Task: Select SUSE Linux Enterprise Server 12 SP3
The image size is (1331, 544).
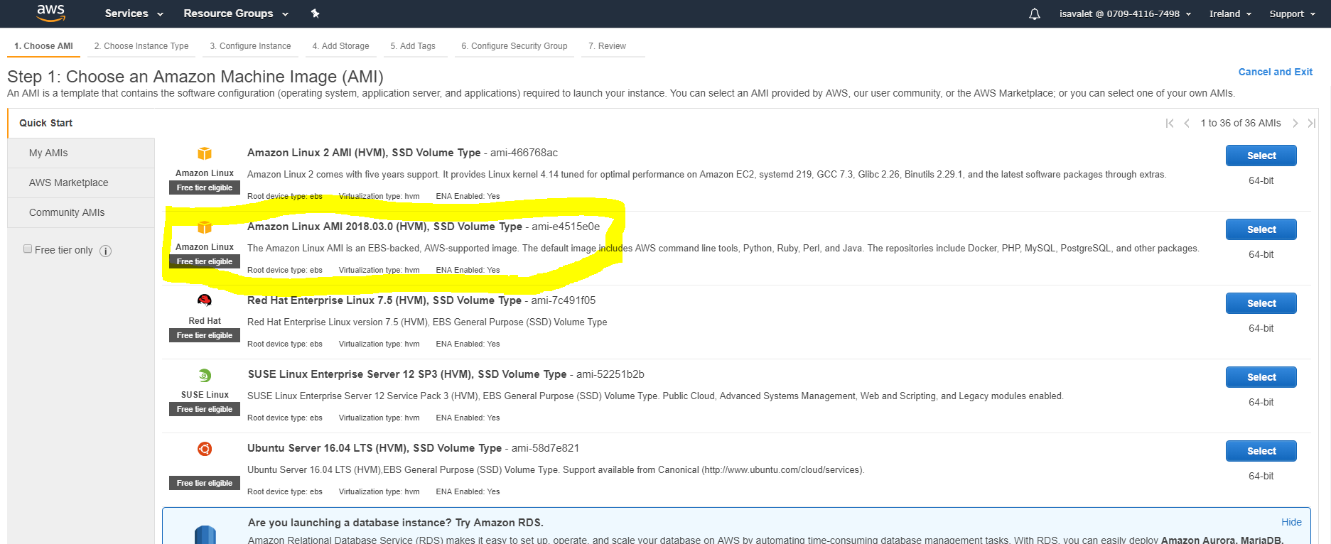Action: [x=1261, y=377]
